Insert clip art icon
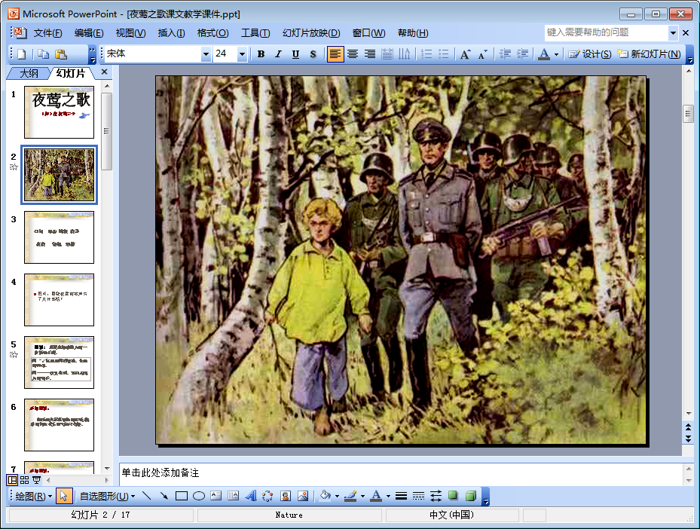The width and height of the screenshot is (700, 529). (286, 496)
